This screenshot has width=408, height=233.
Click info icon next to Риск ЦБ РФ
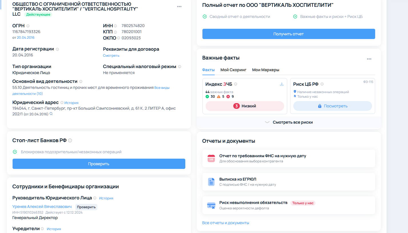coord(322,84)
